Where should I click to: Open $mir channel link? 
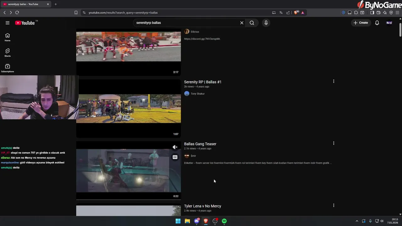193,156
